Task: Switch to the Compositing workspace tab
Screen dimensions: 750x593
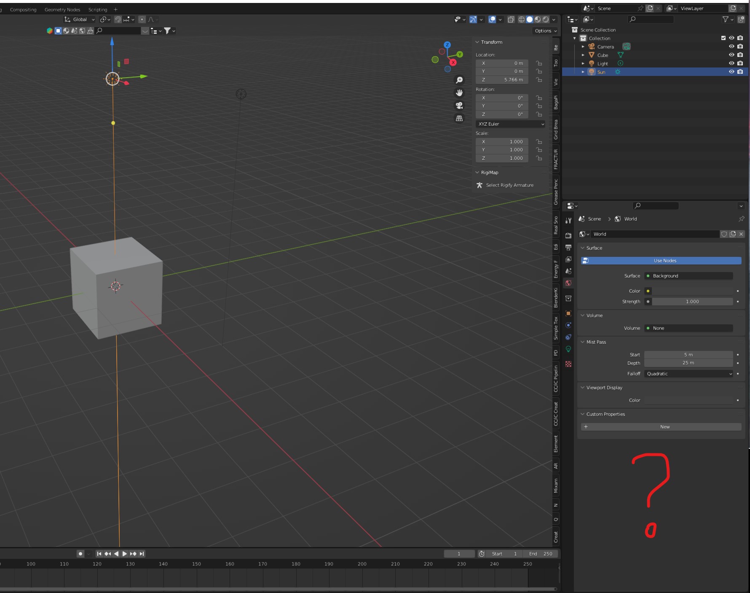Action: pyautogui.click(x=23, y=10)
